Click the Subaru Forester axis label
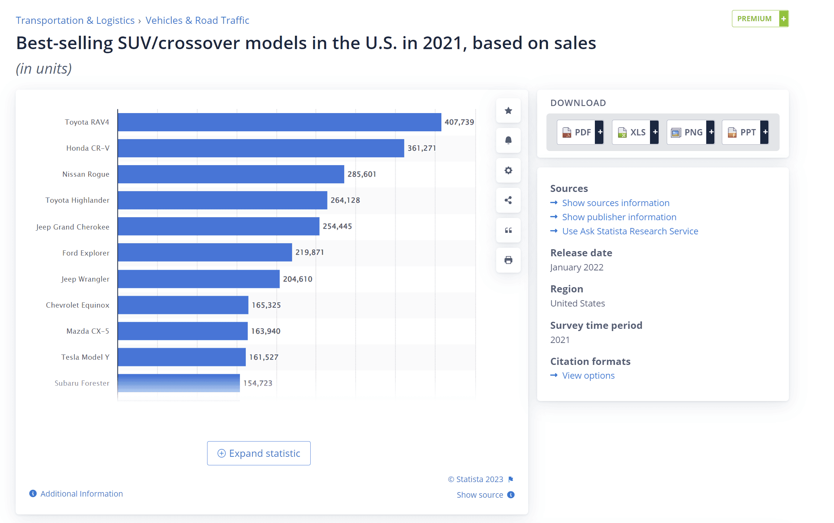Viewport: 834px width, 523px height. (x=82, y=383)
